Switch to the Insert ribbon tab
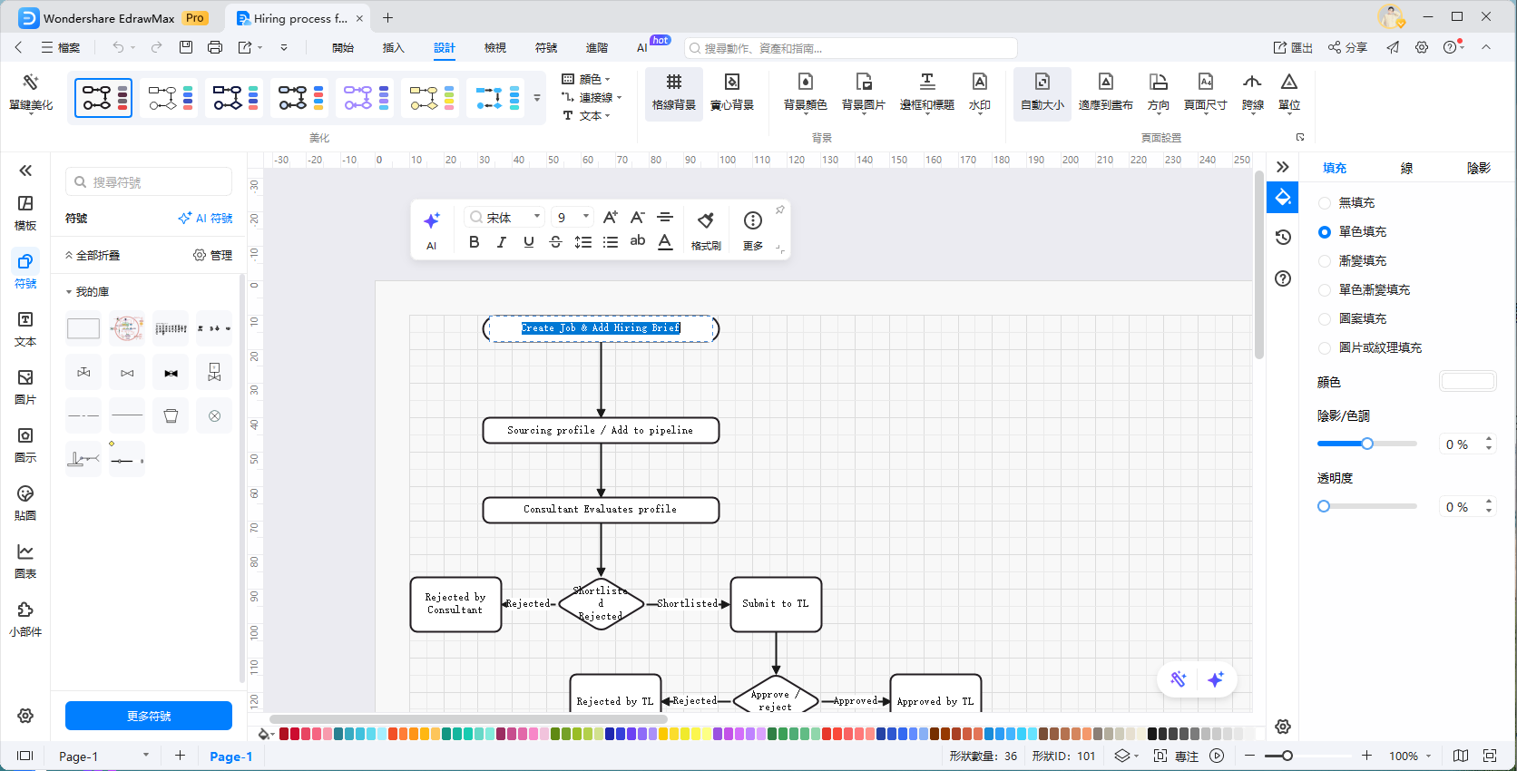 pyautogui.click(x=393, y=48)
